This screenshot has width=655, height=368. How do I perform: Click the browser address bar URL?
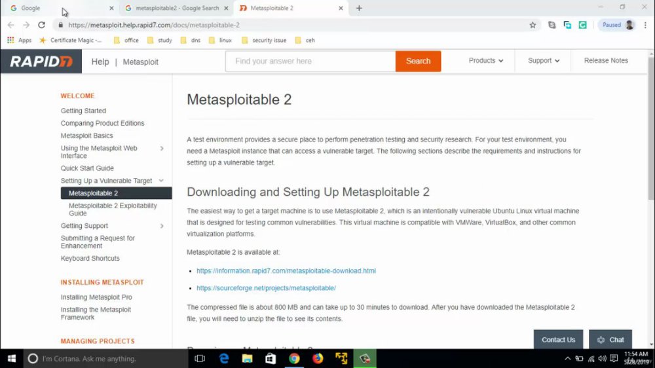tap(154, 25)
